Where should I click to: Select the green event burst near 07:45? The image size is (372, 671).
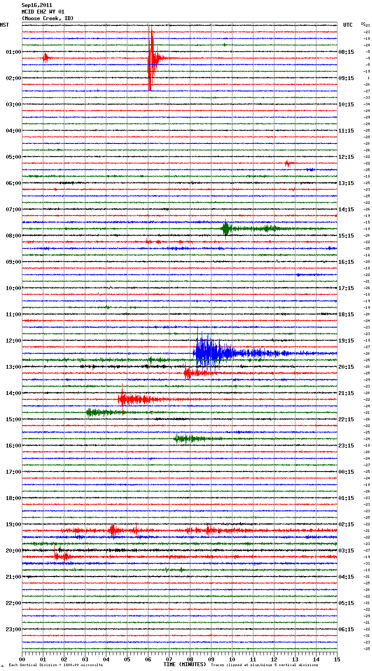tap(226, 228)
